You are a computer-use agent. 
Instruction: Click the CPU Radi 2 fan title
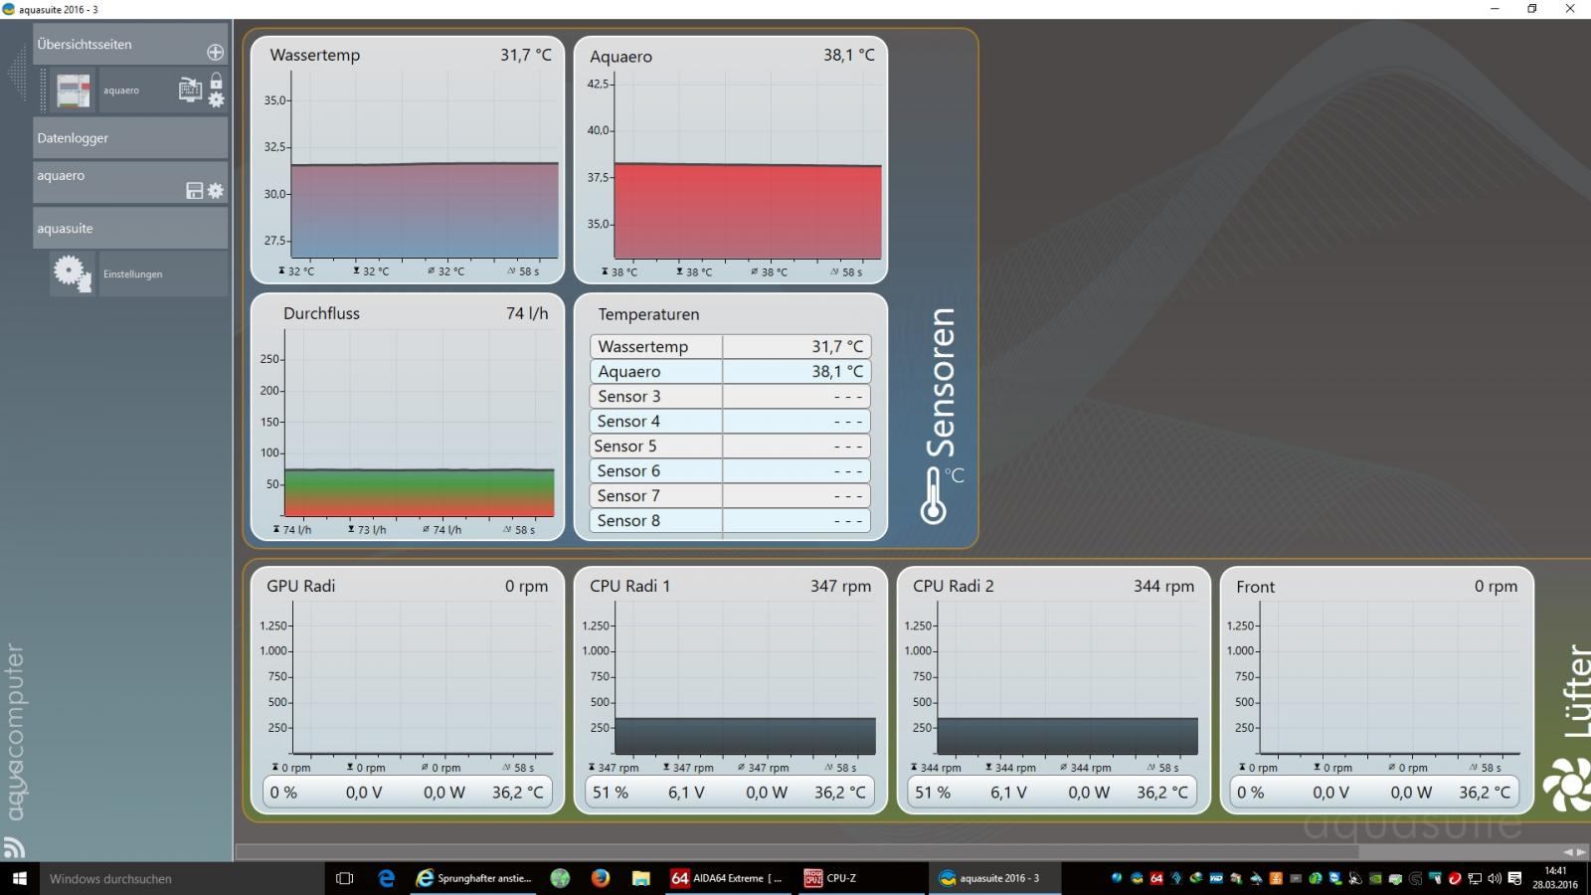(x=953, y=586)
